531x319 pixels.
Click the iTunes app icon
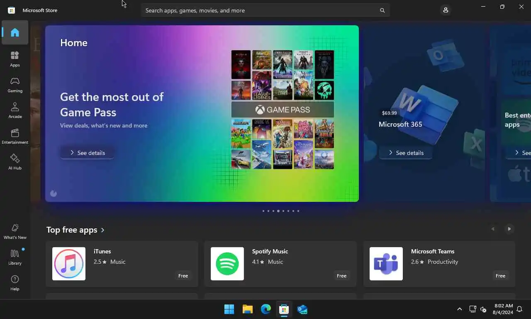click(x=69, y=264)
